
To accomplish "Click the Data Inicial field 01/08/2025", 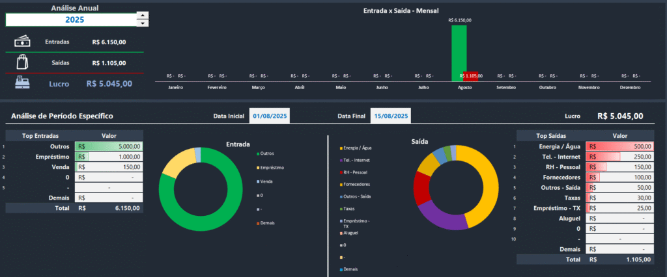I will click(270, 116).
